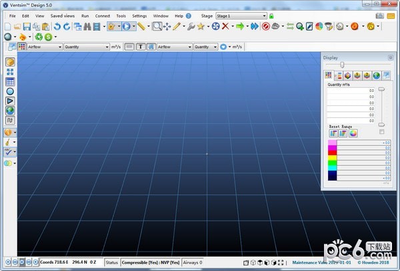Click the green right arrow icon
The width and height of the screenshot is (400, 271).
coord(240,26)
